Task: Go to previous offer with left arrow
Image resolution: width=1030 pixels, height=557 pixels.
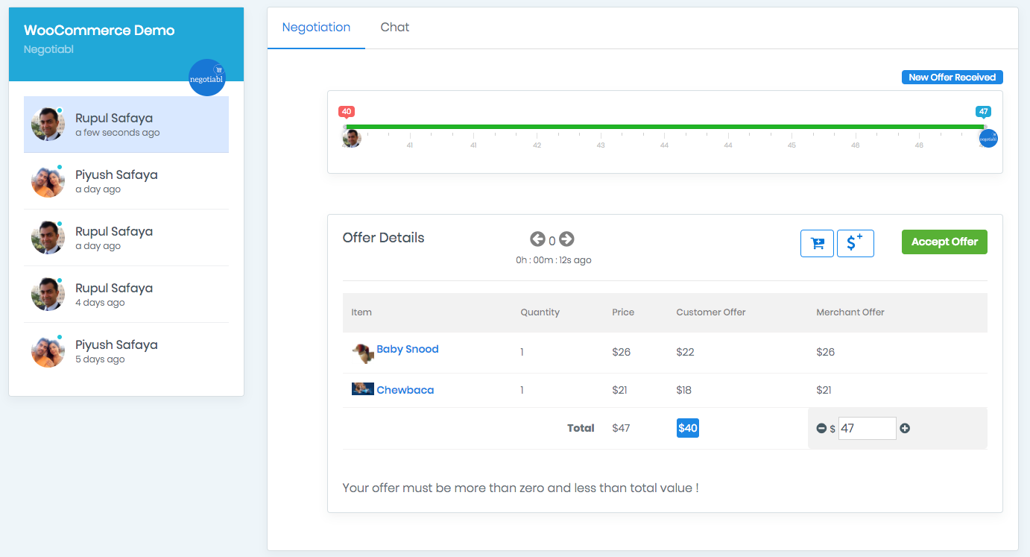Action: (x=537, y=239)
